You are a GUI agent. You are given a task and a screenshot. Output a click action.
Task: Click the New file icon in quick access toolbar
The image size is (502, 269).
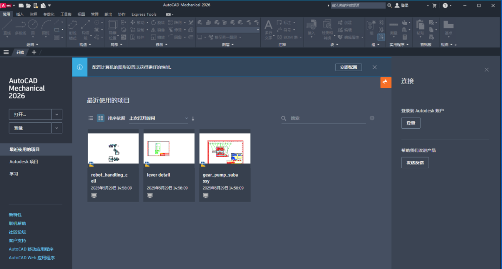point(21,6)
